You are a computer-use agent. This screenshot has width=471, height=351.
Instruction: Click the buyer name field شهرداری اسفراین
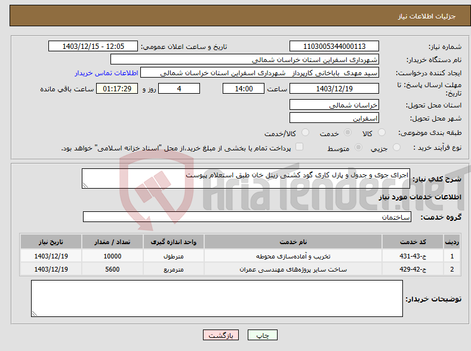tap(245, 60)
